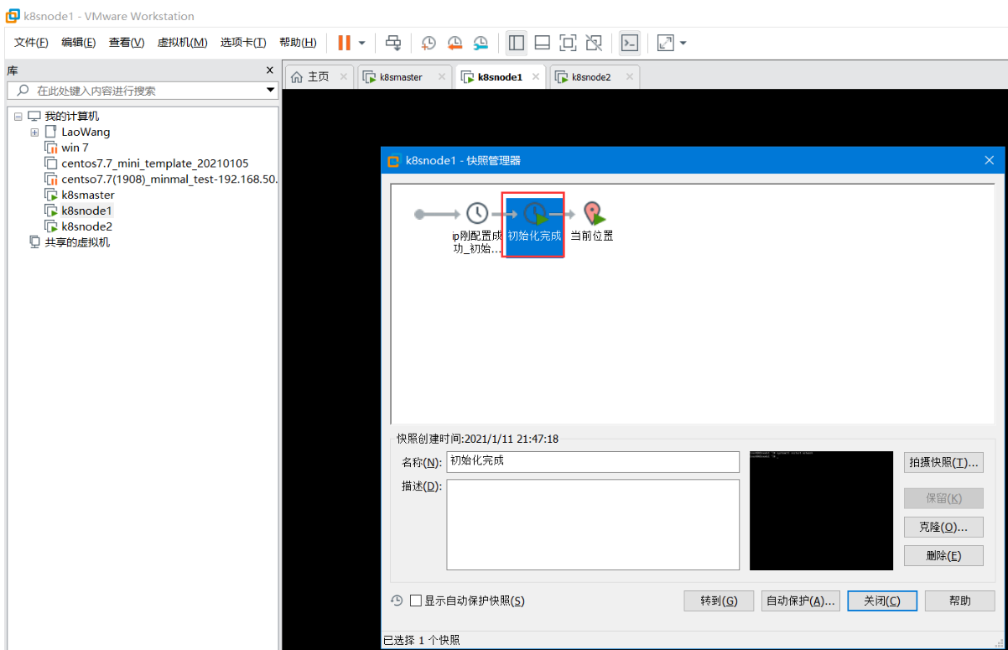Click the 关闭(C) button

coord(882,601)
